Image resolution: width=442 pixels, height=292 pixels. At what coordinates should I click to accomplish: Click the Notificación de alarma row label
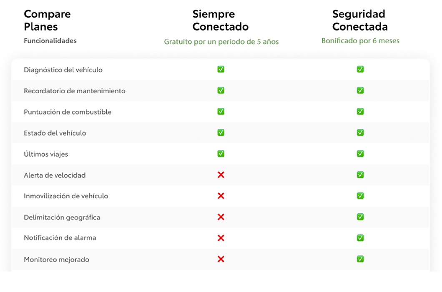coord(60,238)
